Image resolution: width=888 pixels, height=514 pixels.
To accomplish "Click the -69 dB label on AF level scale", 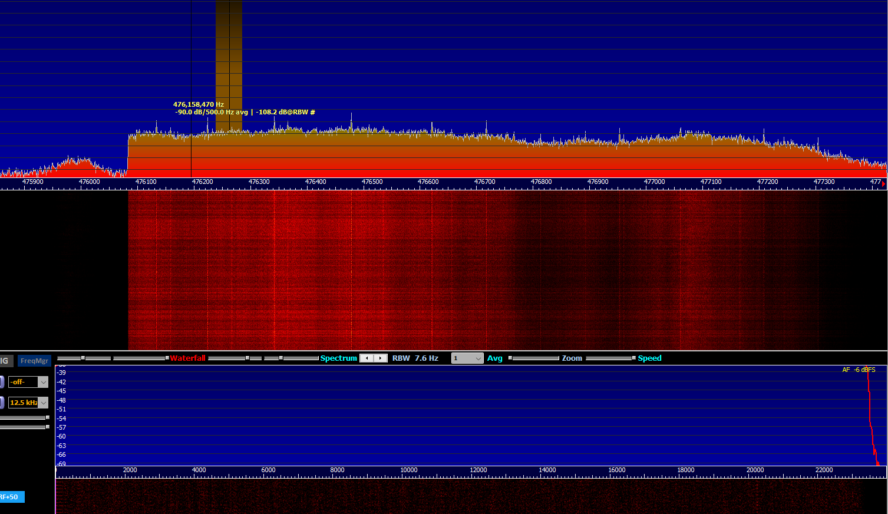I will coord(61,464).
